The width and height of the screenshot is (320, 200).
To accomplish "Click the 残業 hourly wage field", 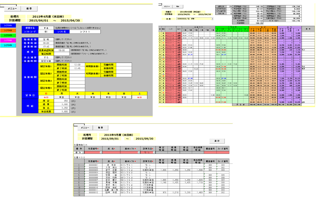I will coord(62,104).
